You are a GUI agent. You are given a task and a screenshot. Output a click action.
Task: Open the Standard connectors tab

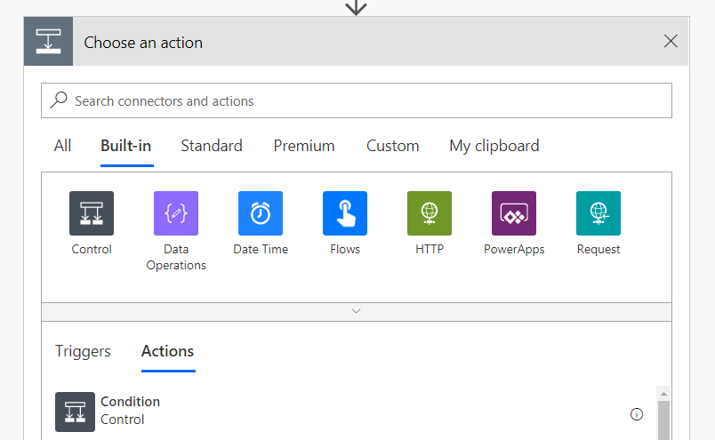pyautogui.click(x=212, y=146)
